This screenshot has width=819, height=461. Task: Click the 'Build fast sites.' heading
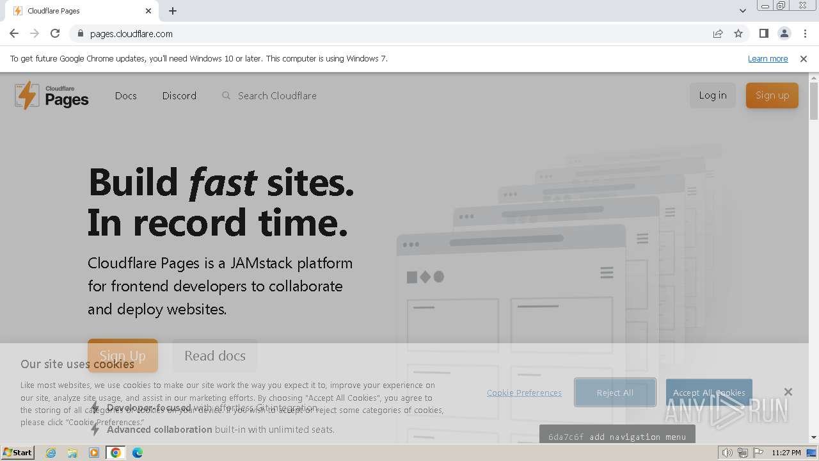point(221,182)
